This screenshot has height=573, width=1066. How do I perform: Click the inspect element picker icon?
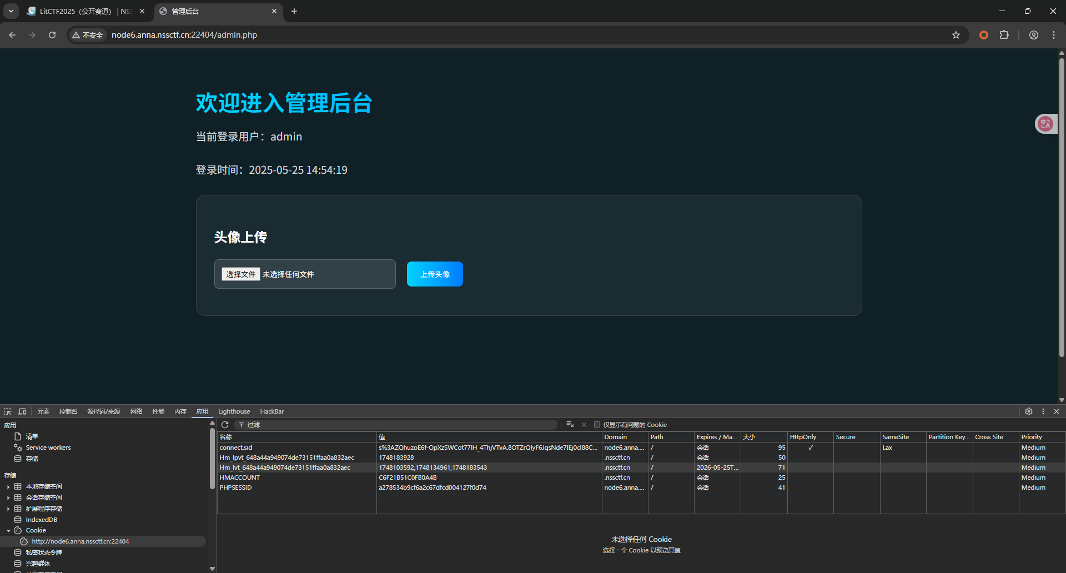(8, 411)
